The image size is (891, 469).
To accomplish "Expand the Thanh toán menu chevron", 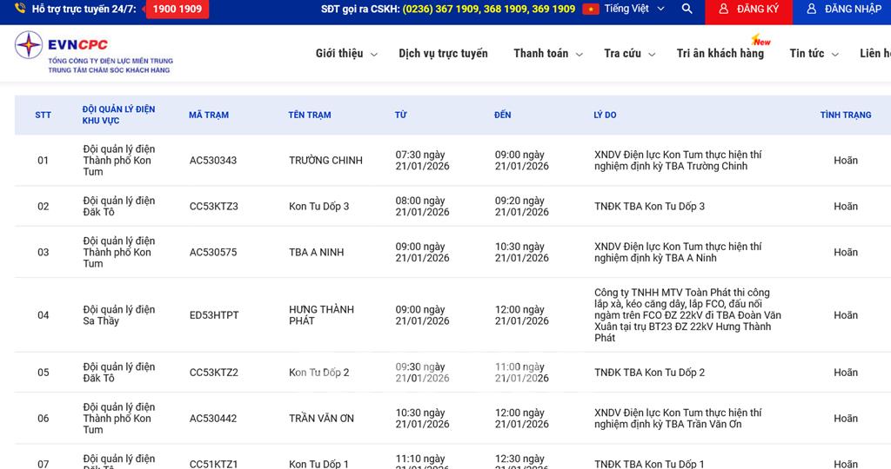I will (579, 54).
